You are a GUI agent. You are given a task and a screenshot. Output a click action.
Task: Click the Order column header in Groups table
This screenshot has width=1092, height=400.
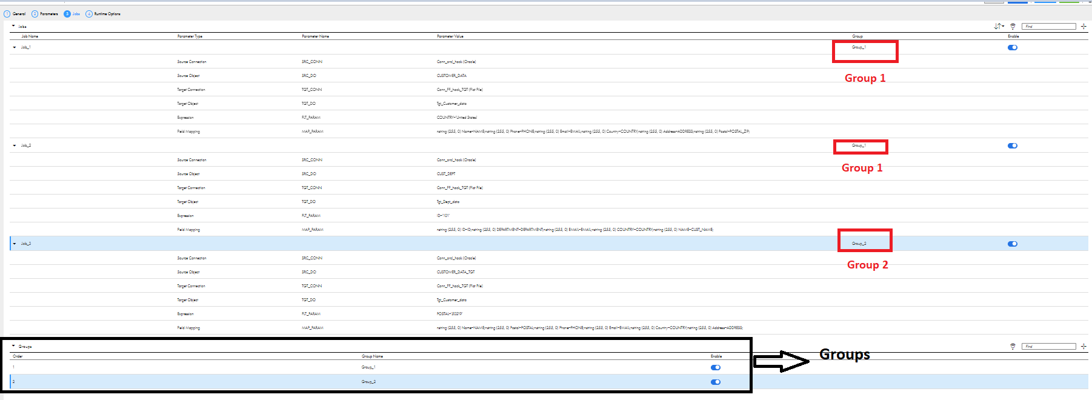click(x=18, y=356)
